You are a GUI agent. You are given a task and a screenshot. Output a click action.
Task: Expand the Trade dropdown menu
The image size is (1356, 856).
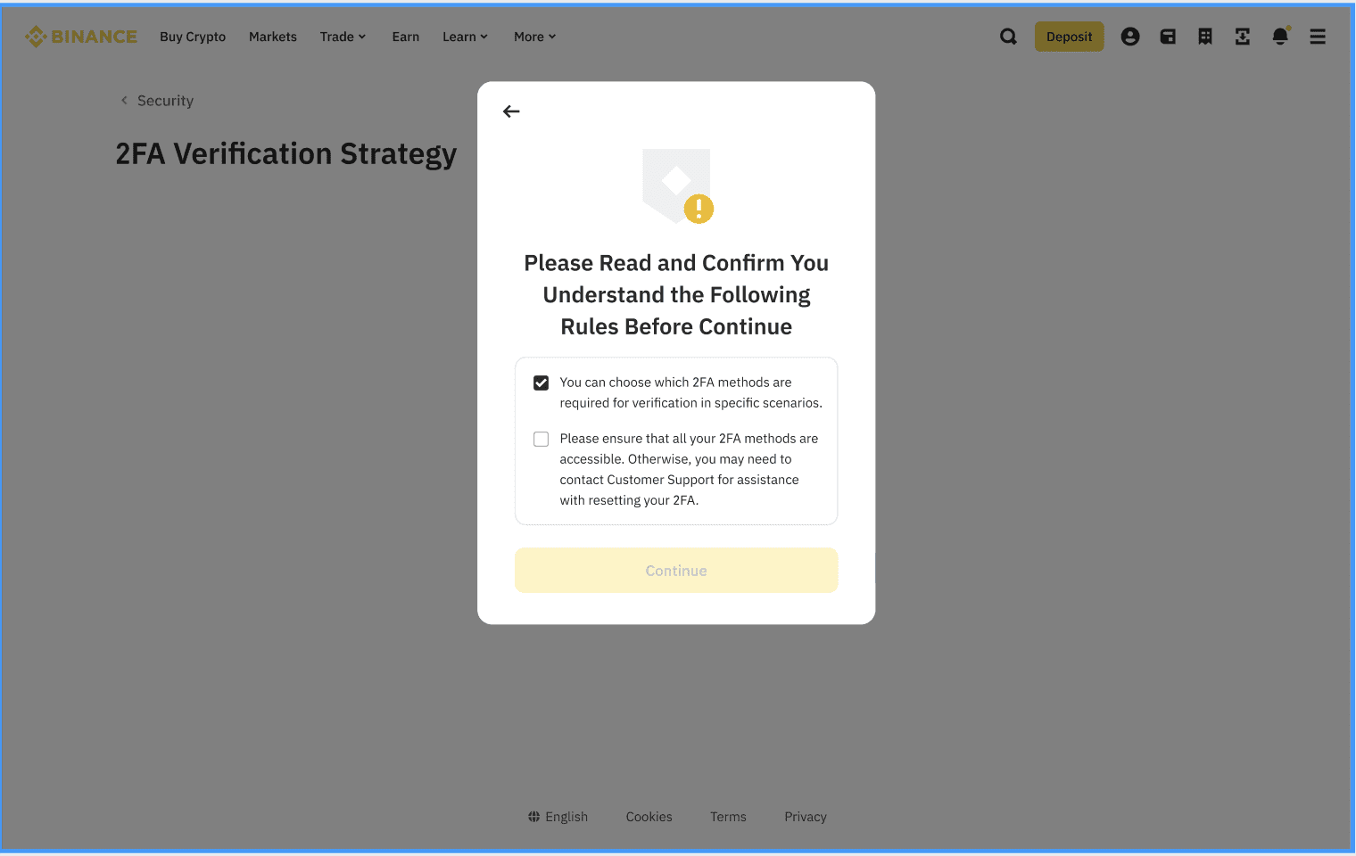point(343,37)
